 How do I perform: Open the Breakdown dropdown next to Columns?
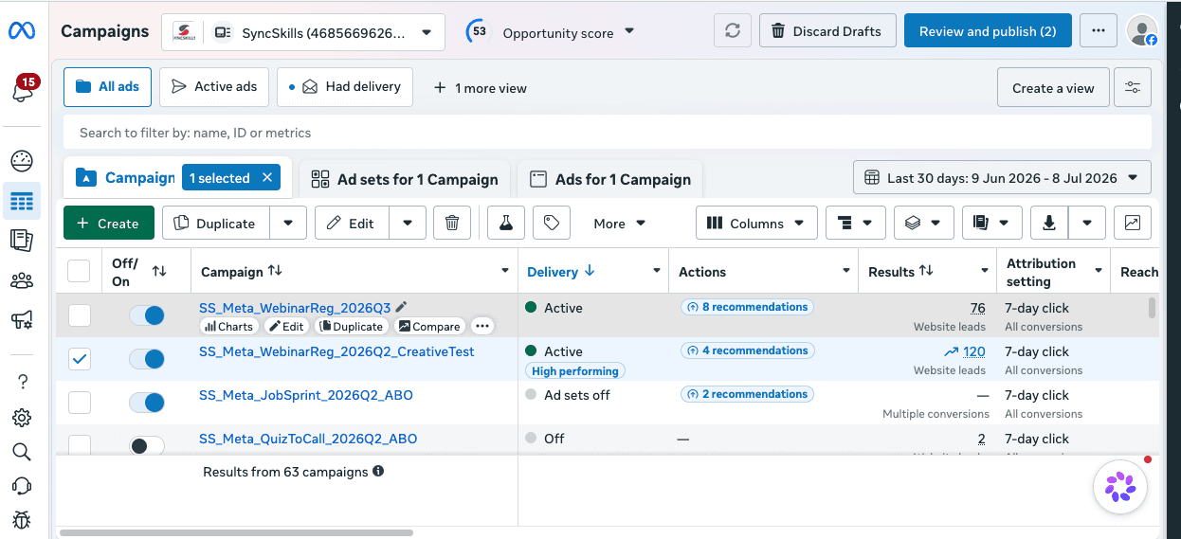(x=856, y=224)
